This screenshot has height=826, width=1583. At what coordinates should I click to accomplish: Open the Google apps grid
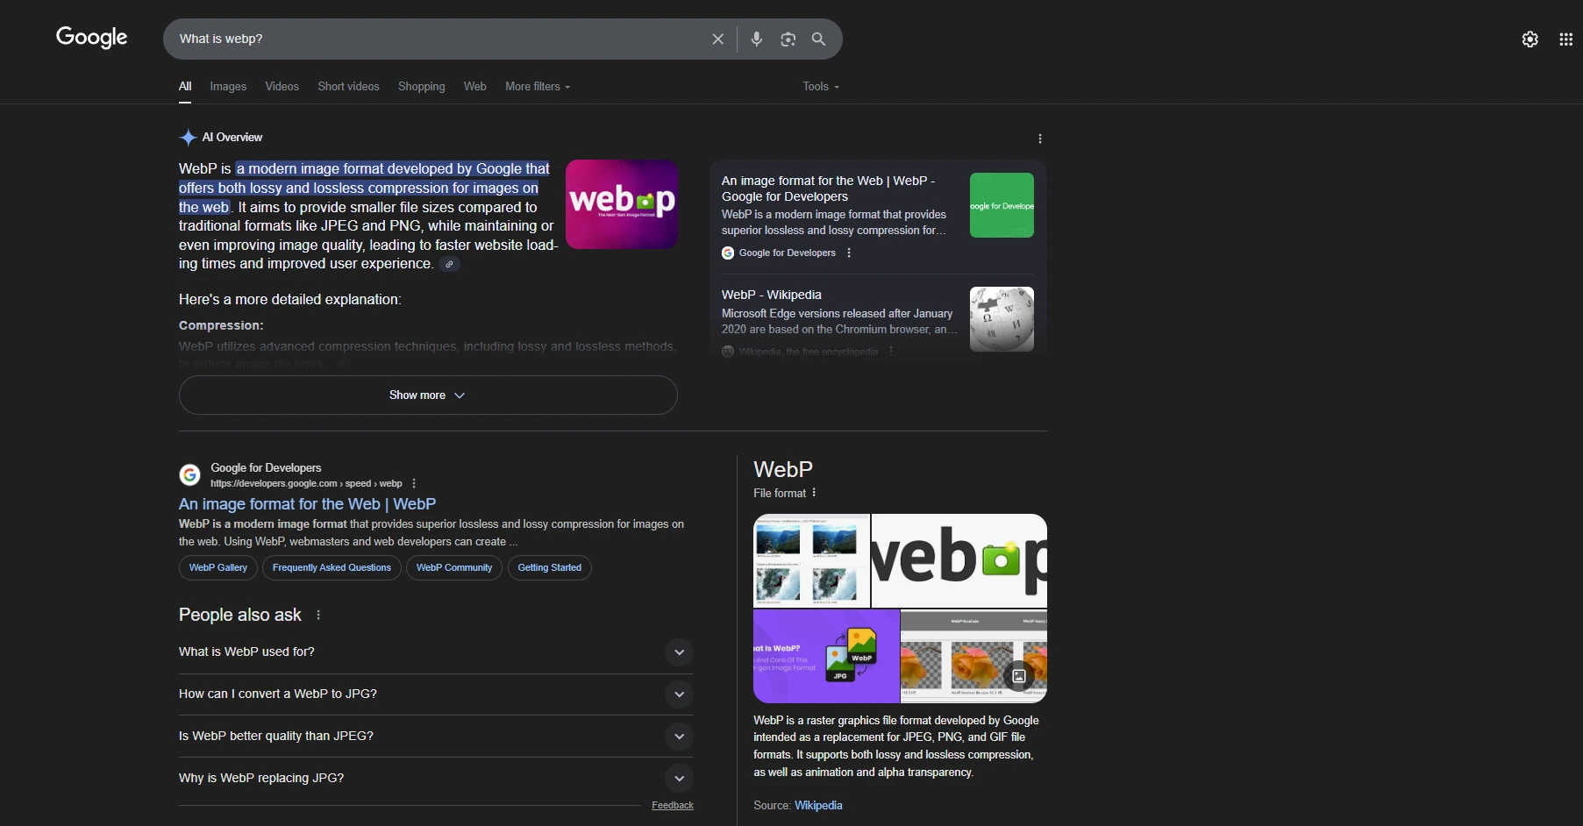tap(1565, 39)
